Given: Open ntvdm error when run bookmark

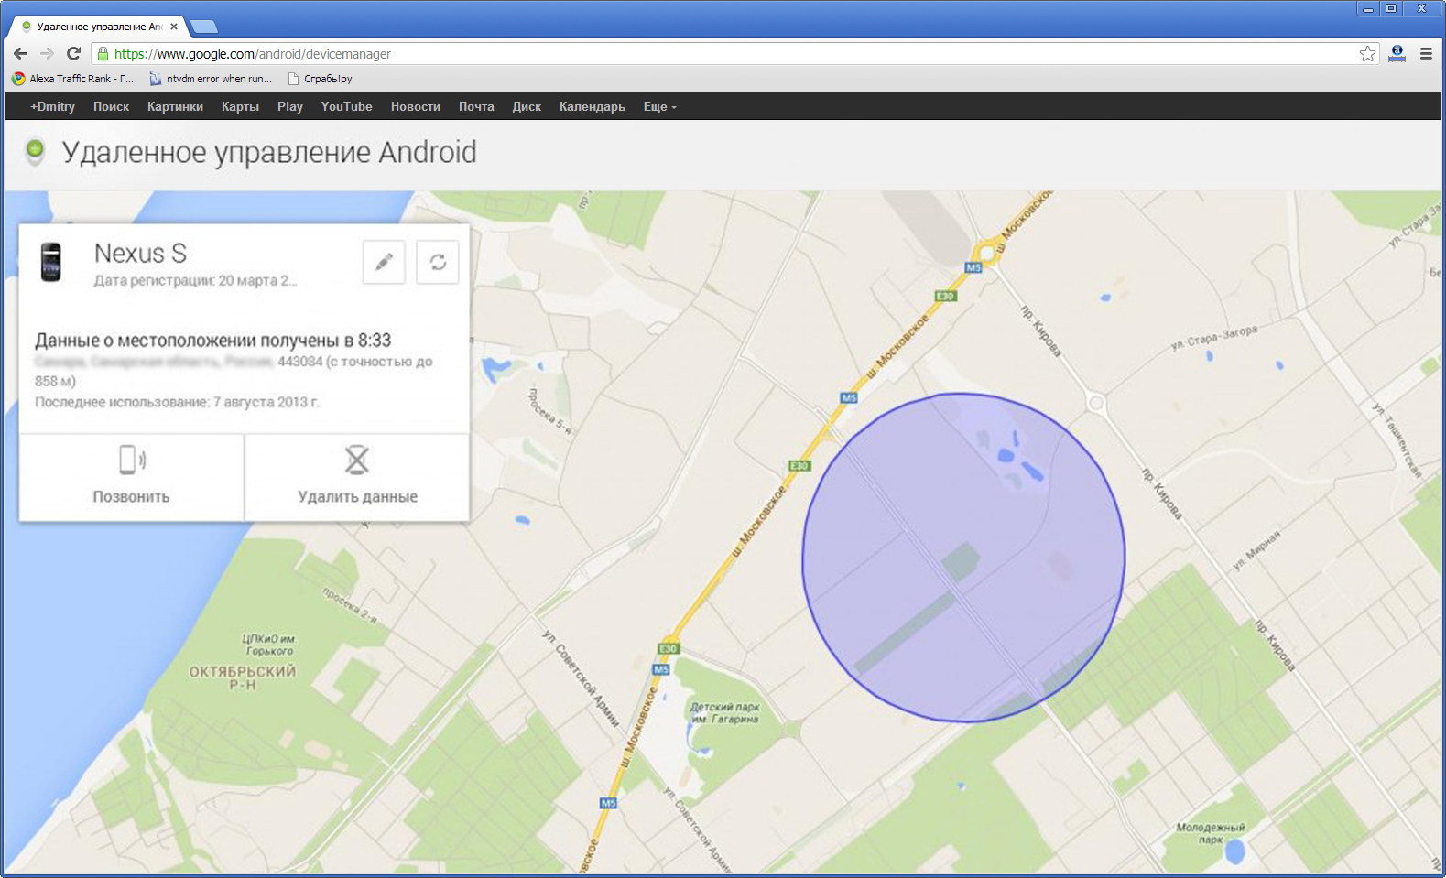Looking at the screenshot, I should click(x=211, y=79).
